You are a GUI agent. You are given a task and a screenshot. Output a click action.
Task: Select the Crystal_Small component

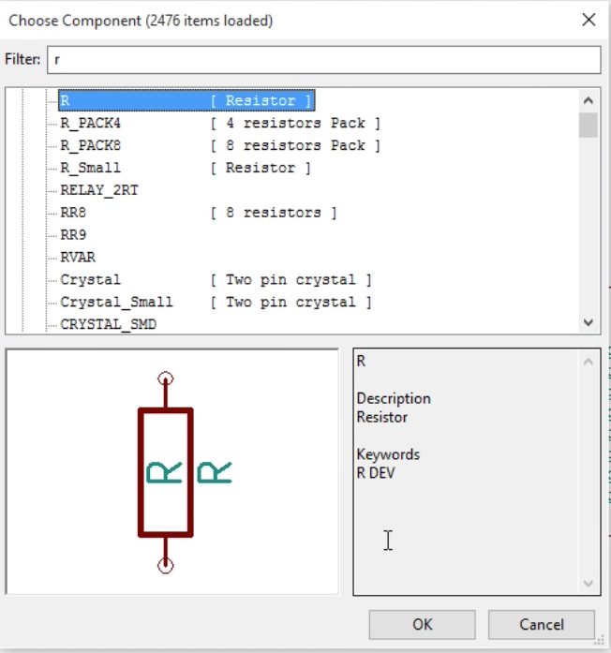(216, 302)
